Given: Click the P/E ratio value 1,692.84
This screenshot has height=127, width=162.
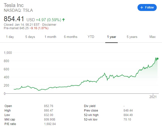Looking at the screenshot, I should (x=50, y=124).
